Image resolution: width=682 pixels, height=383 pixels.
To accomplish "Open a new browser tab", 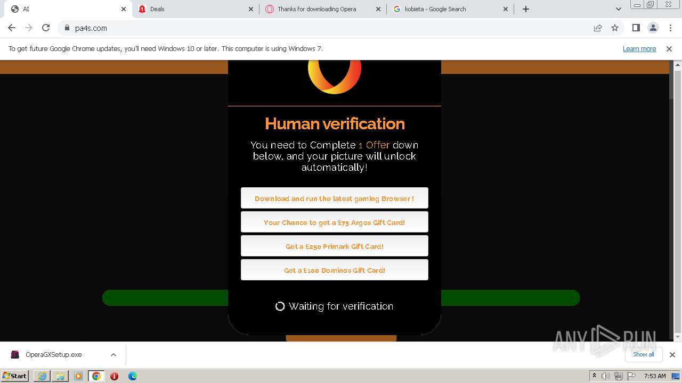I will [x=526, y=9].
